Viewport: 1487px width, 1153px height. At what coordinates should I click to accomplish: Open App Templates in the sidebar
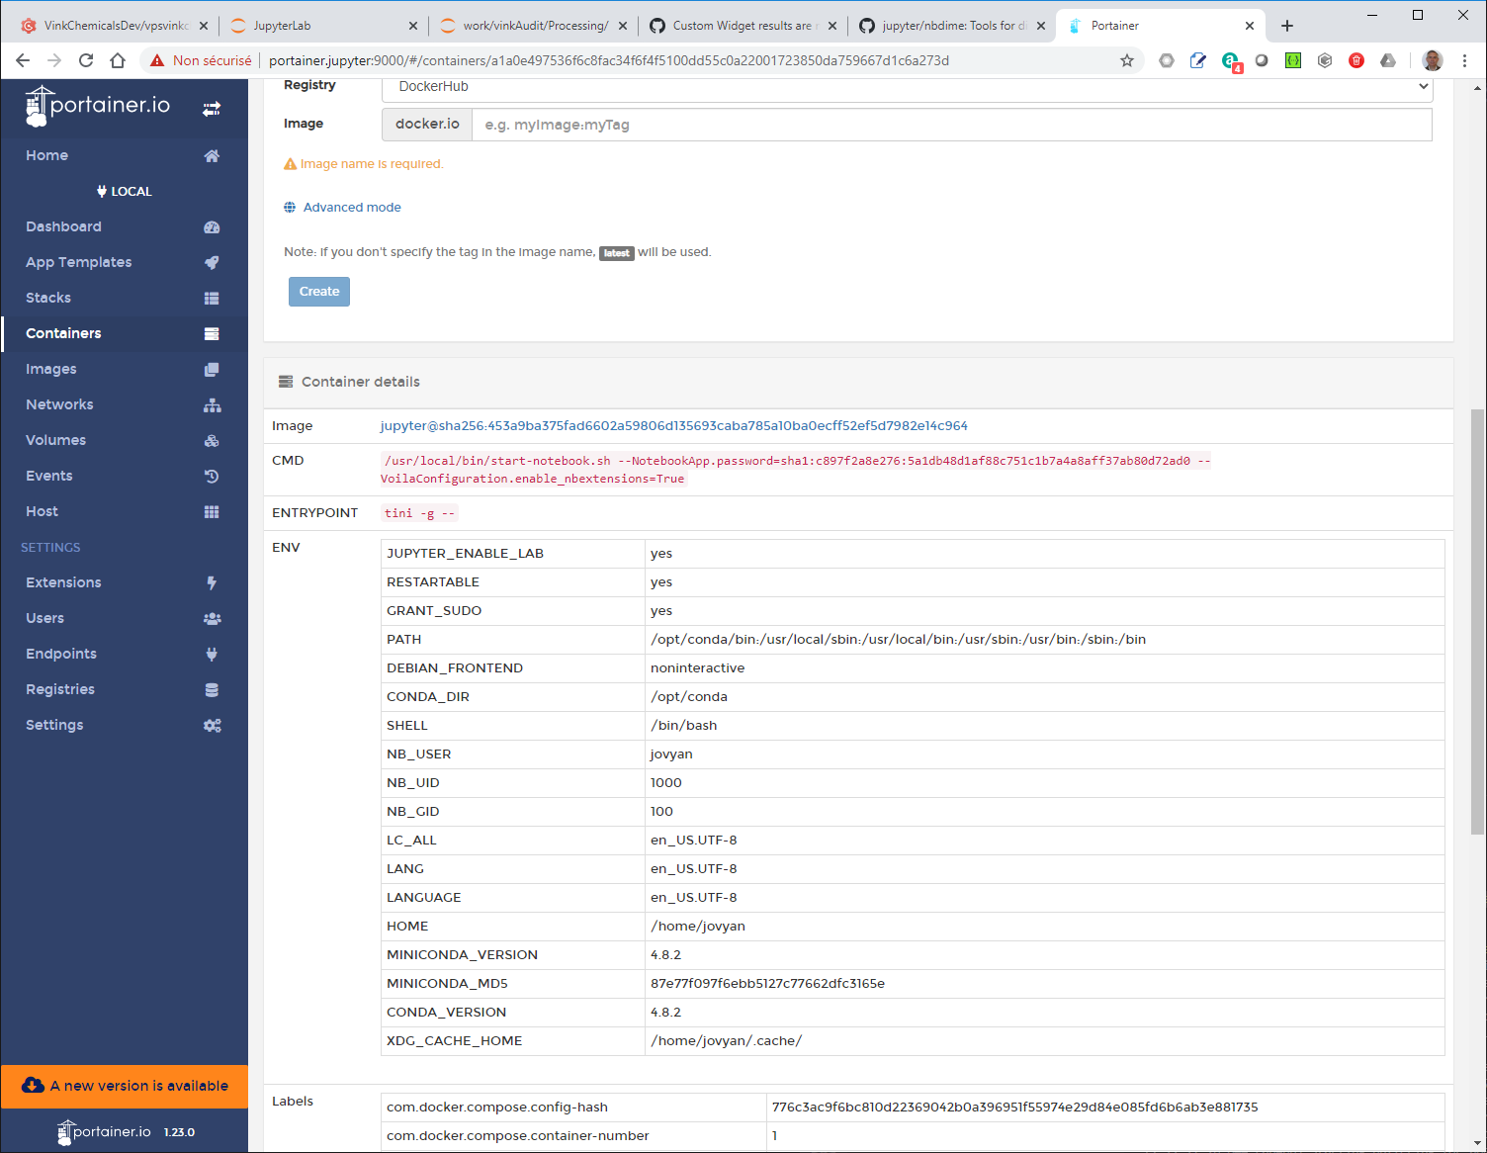tap(78, 262)
